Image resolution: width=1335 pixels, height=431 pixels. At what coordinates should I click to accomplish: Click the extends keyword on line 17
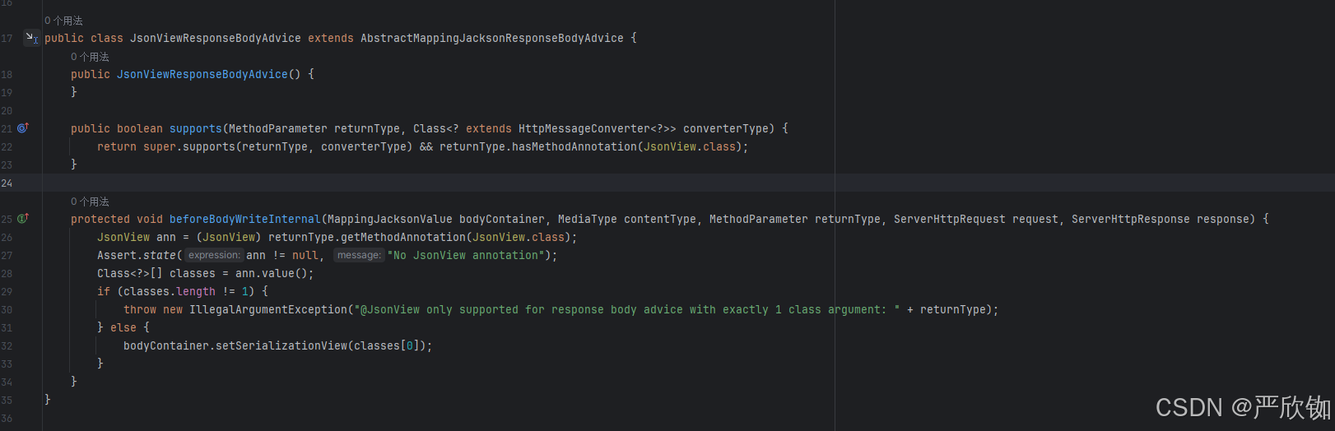coord(331,38)
